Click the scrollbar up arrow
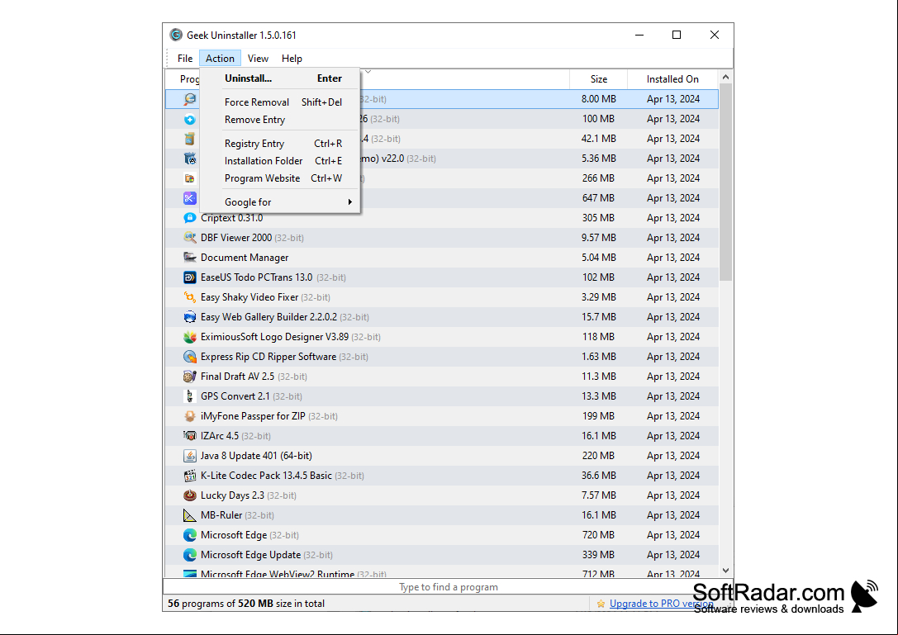 (x=725, y=77)
